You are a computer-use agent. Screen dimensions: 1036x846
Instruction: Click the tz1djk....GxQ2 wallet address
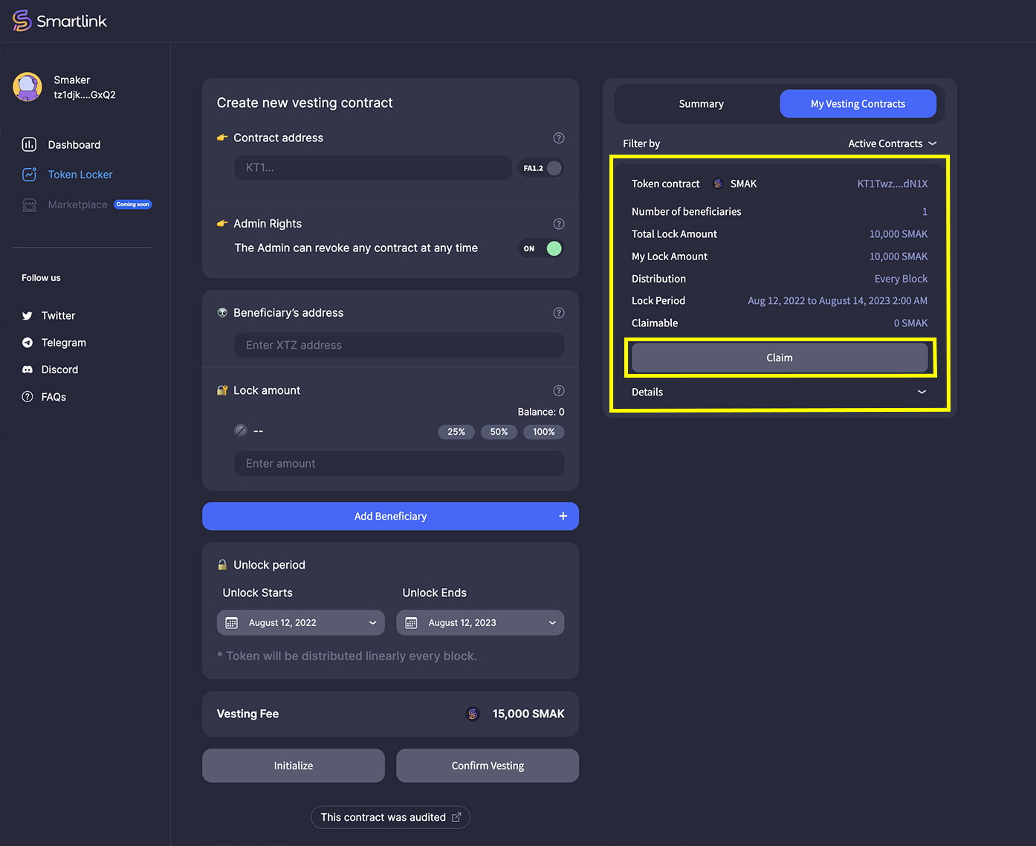pos(85,95)
